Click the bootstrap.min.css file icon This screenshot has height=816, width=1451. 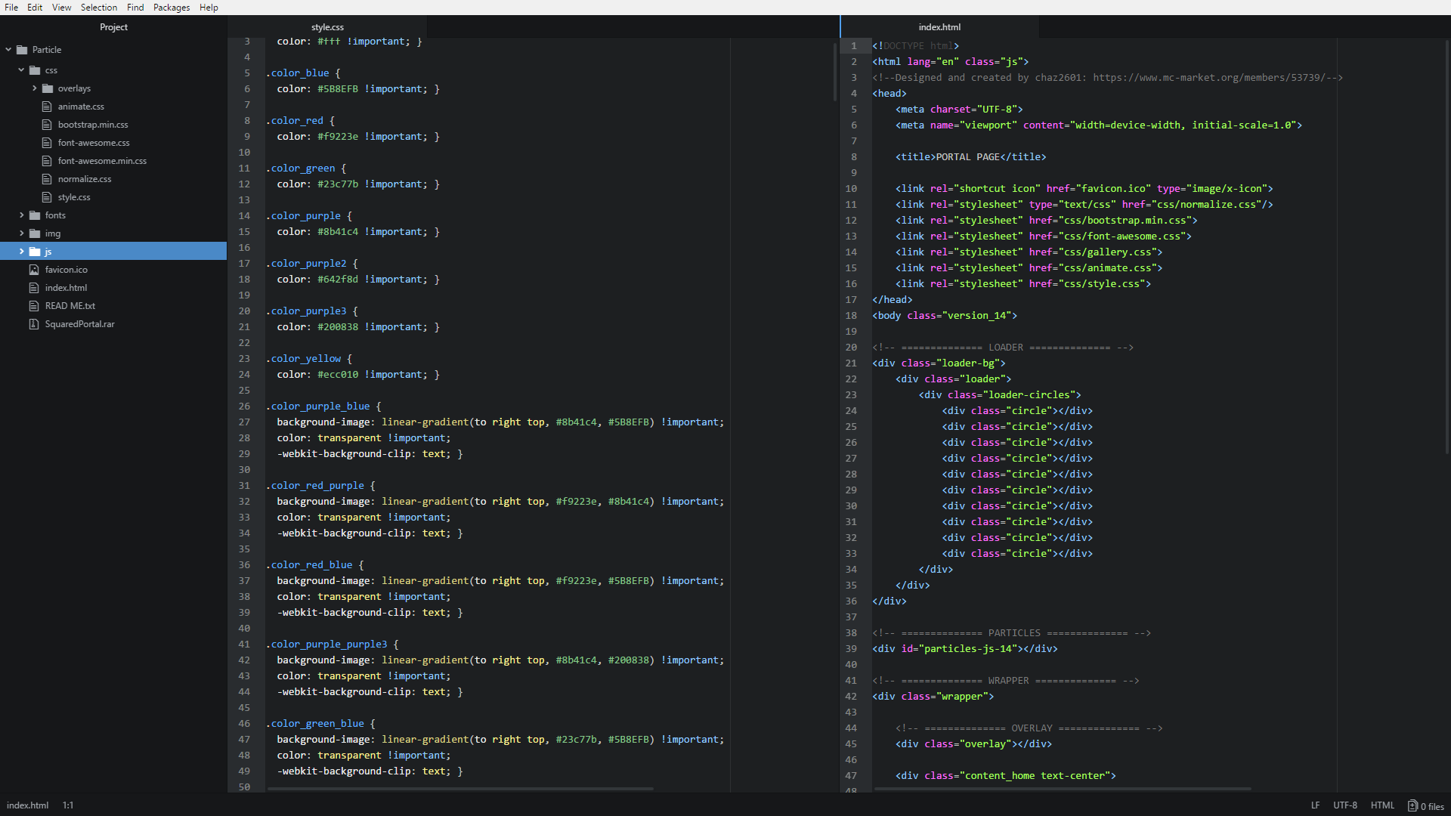click(x=47, y=125)
